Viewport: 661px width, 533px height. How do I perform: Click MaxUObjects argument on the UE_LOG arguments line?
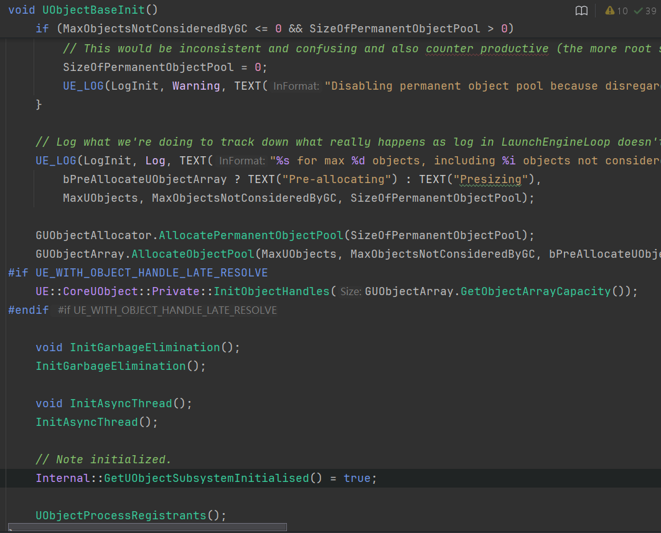point(100,198)
